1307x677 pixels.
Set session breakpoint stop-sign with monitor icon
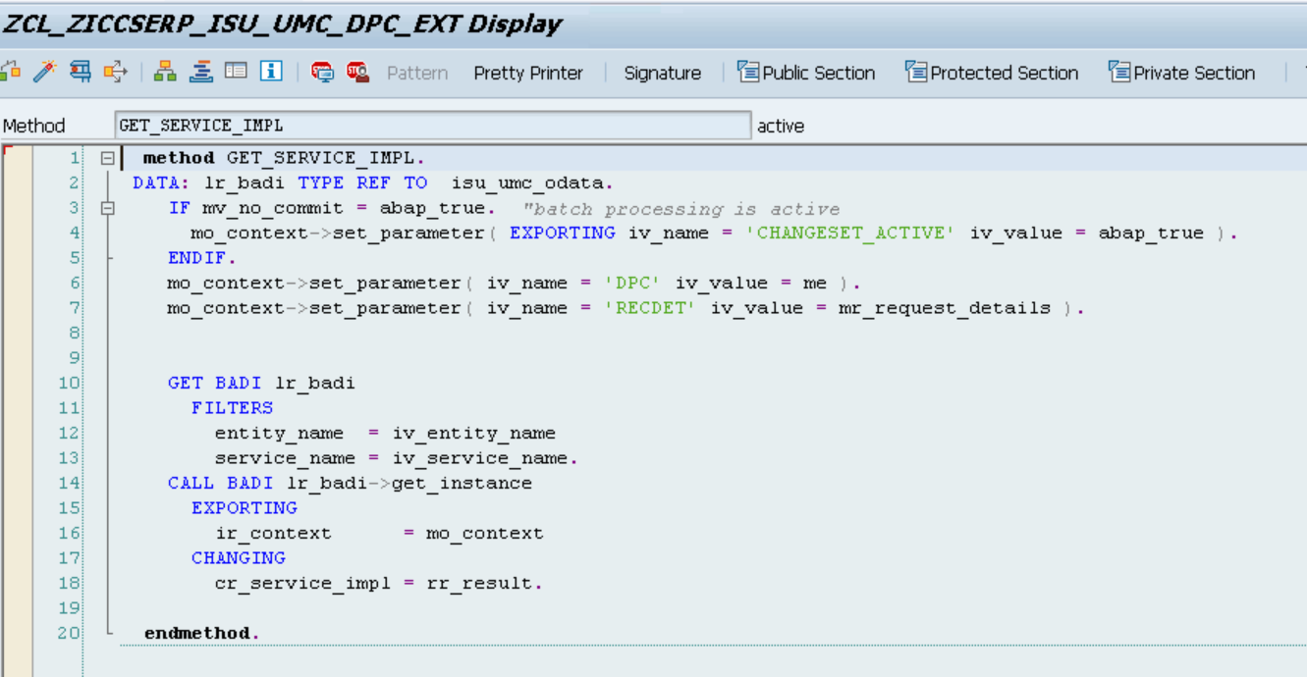pos(322,72)
